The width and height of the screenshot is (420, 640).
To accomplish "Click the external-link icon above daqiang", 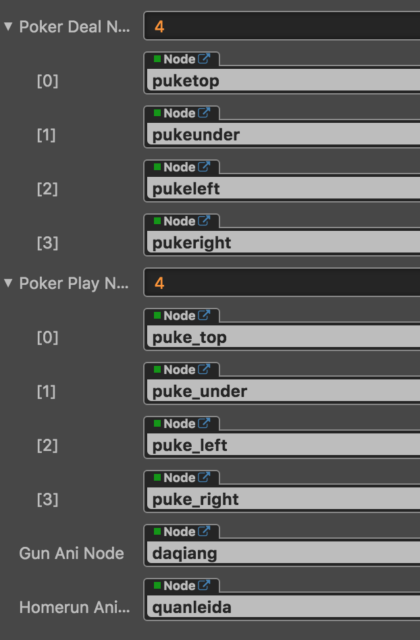I will [204, 532].
